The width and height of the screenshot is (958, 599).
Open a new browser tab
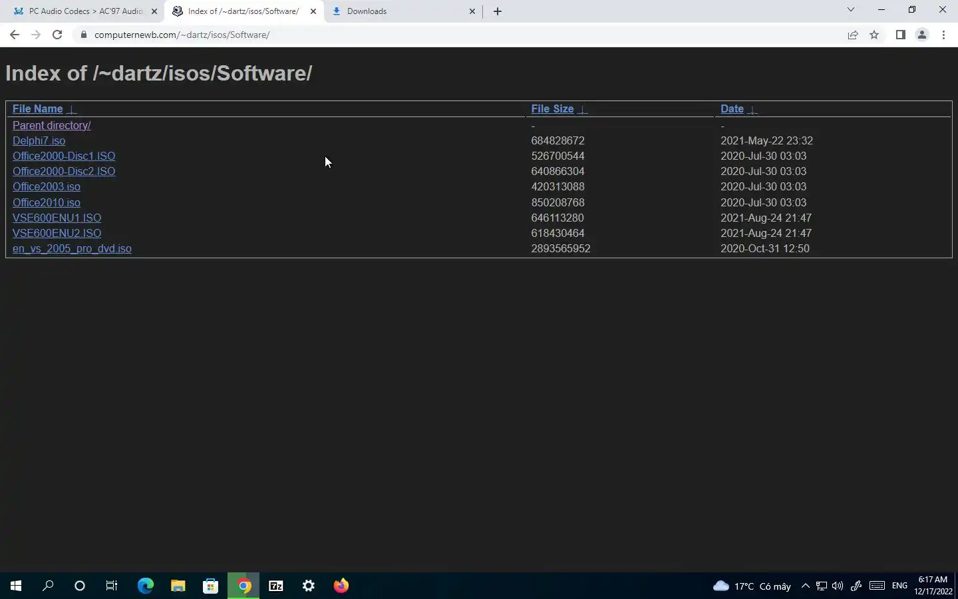pyautogui.click(x=497, y=11)
